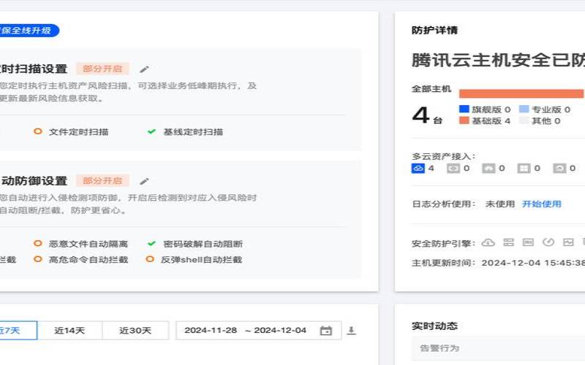
Task: Click 部分开启 badge next to 定时扫描设置
Action: pyautogui.click(x=102, y=69)
